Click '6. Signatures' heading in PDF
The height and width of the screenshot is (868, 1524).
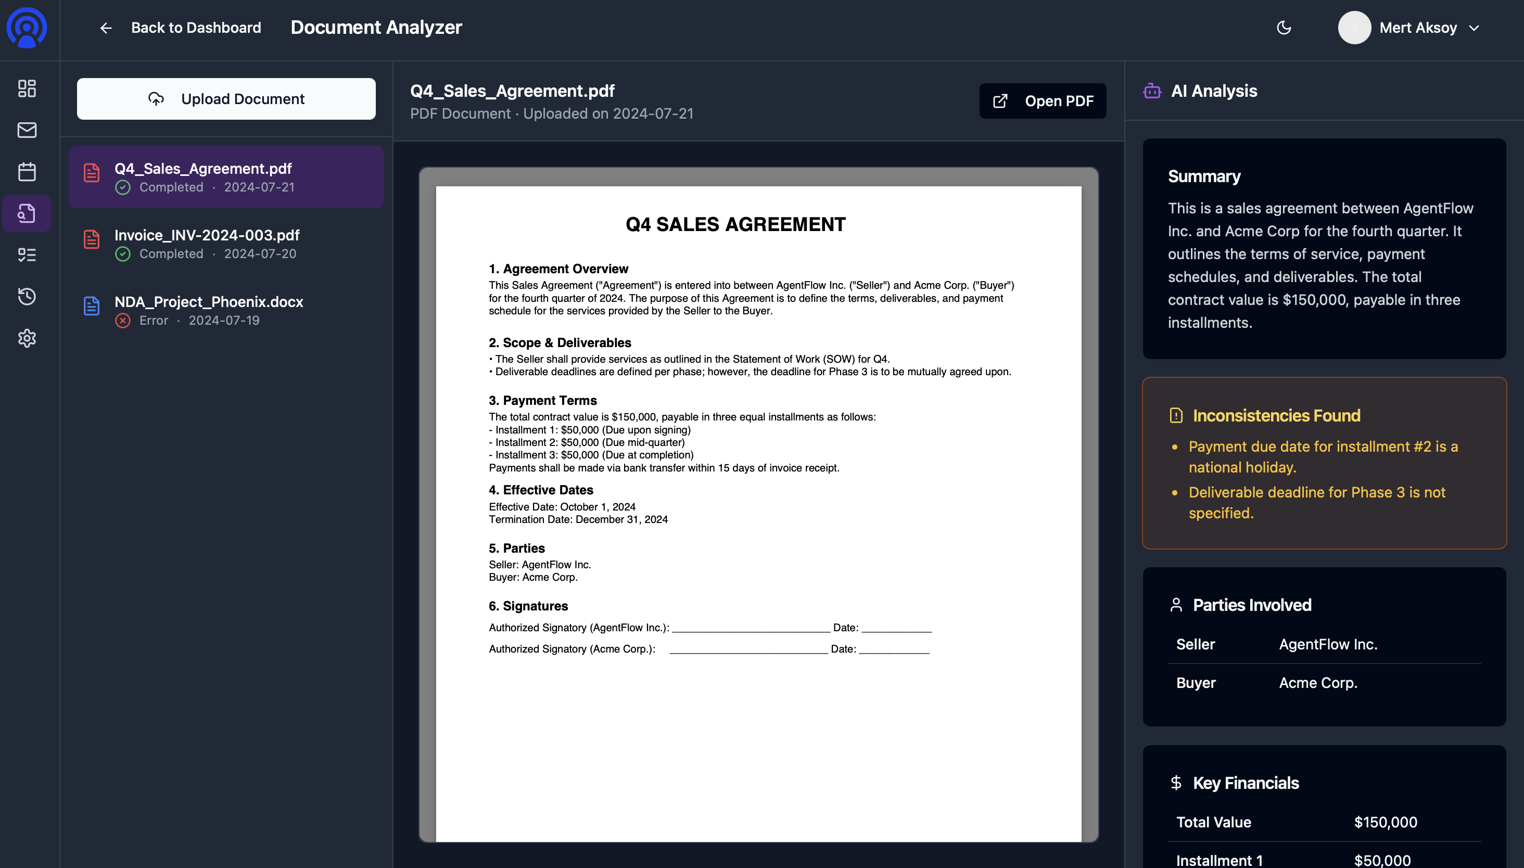coord(528,606)
